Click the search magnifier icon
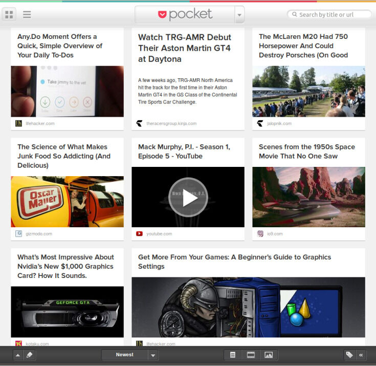Image resolution: width=376 pixels, height=366 pixels. tap(295, 14)
